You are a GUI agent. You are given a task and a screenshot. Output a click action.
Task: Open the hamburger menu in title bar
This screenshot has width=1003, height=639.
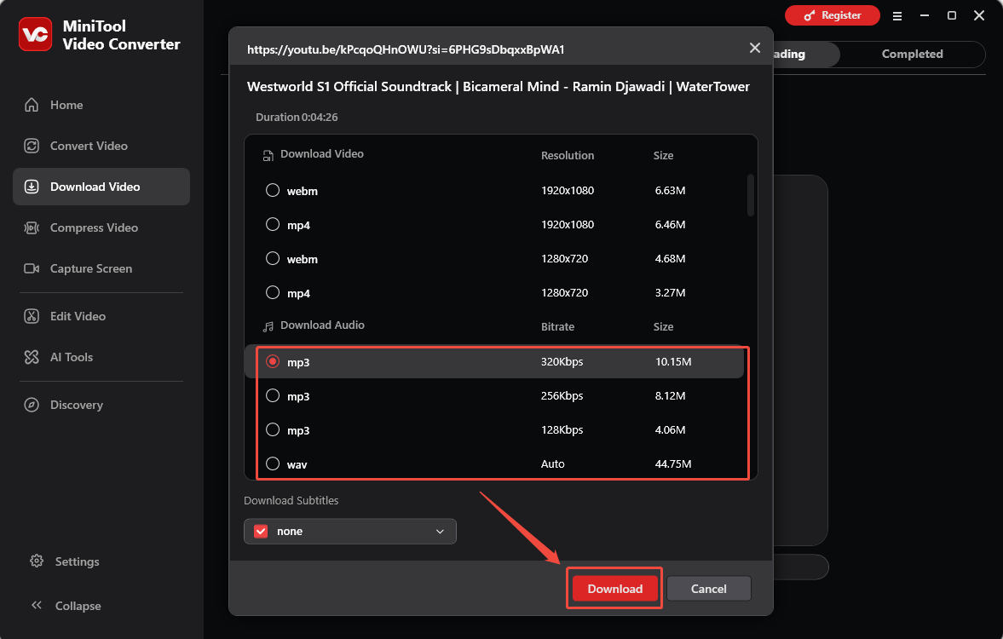[896, 16]
